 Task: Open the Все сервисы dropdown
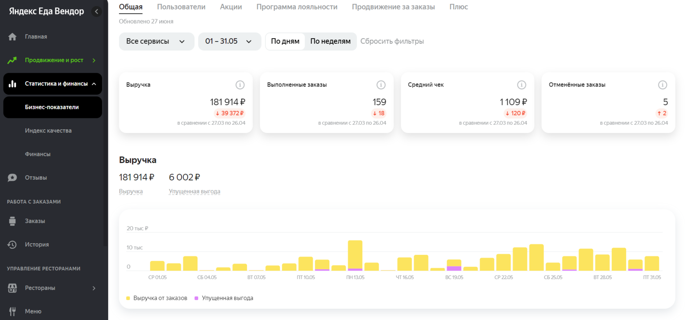click(157, 41)
